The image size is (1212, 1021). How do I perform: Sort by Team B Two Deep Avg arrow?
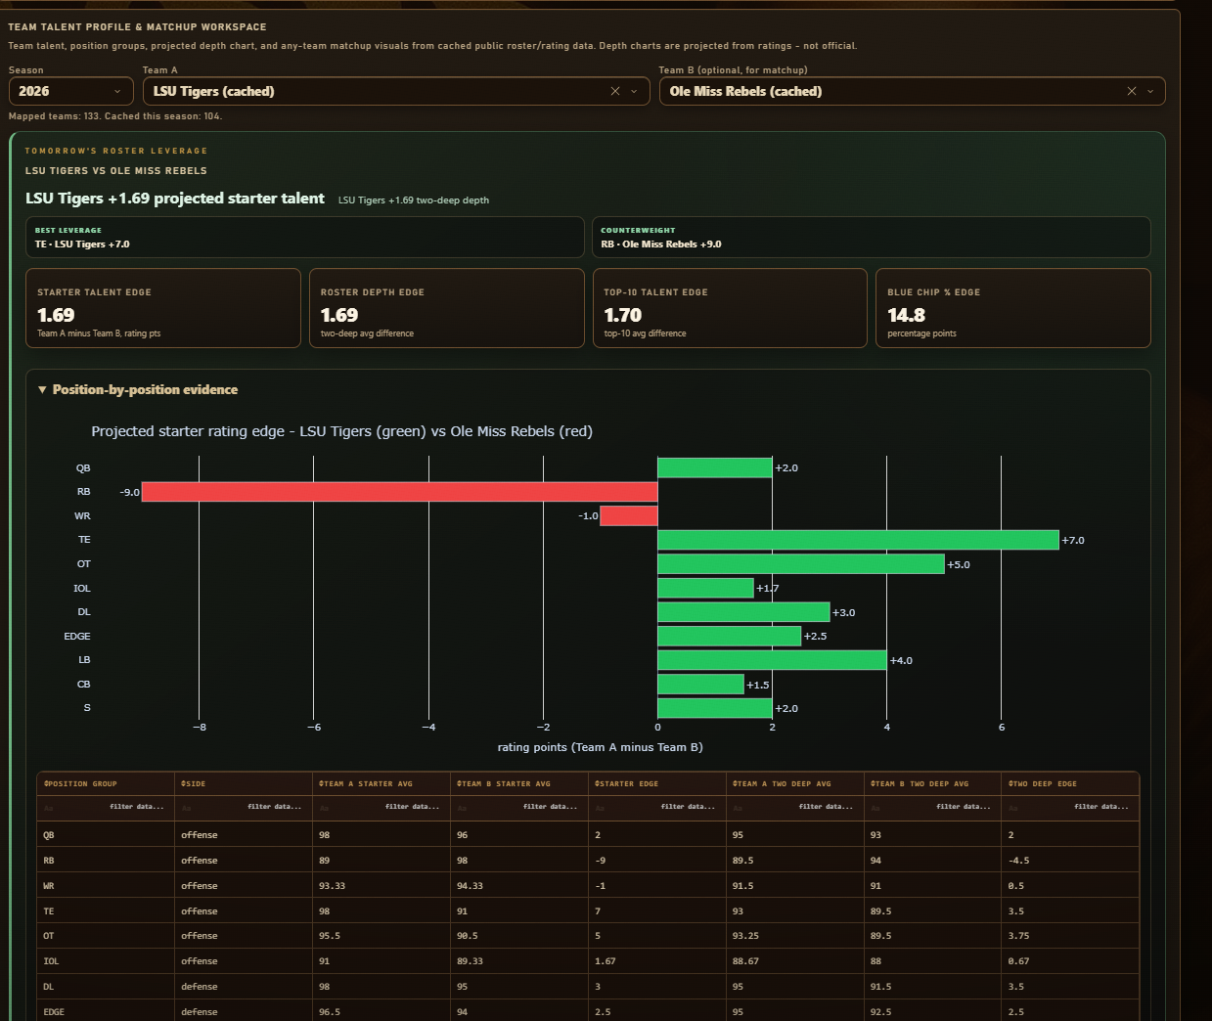point(873,783)
